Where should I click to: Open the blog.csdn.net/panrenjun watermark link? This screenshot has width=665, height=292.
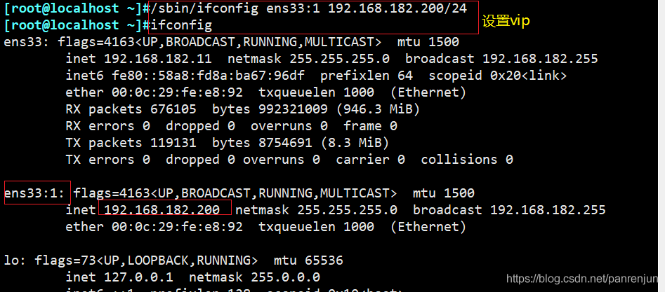coord(585,279)
